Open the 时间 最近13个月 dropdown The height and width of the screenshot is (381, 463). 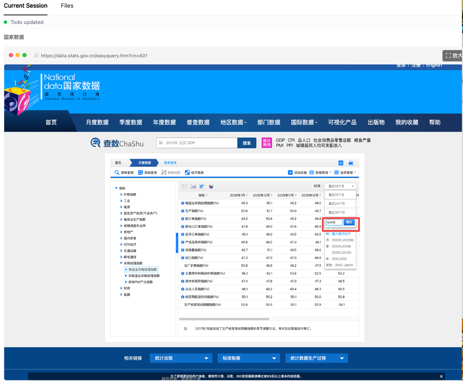pos(340,186)
